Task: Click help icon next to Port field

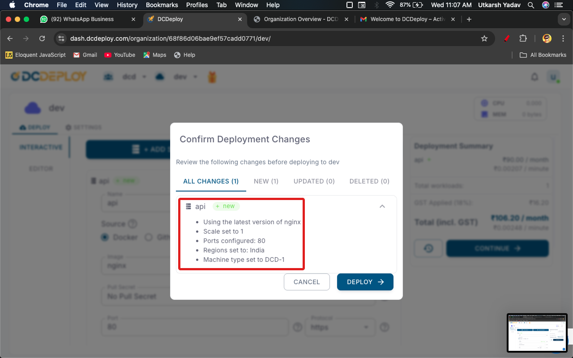Action: (x=298, y=328)
